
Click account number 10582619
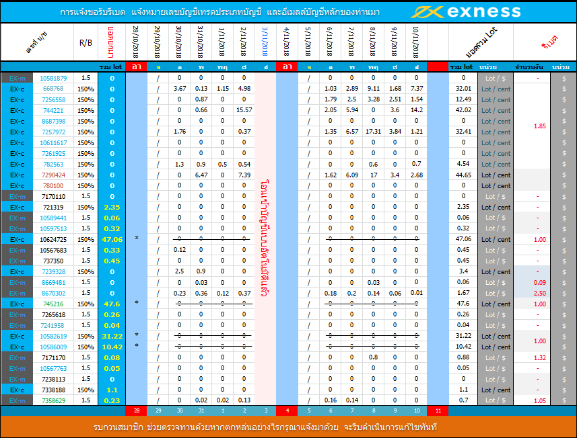(53, 337)
